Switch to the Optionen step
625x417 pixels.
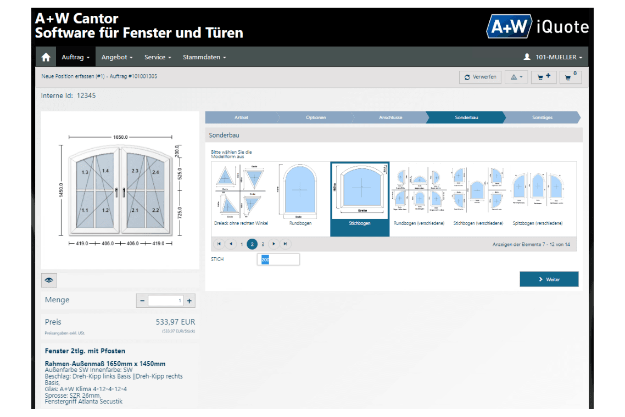coord(316,117)
